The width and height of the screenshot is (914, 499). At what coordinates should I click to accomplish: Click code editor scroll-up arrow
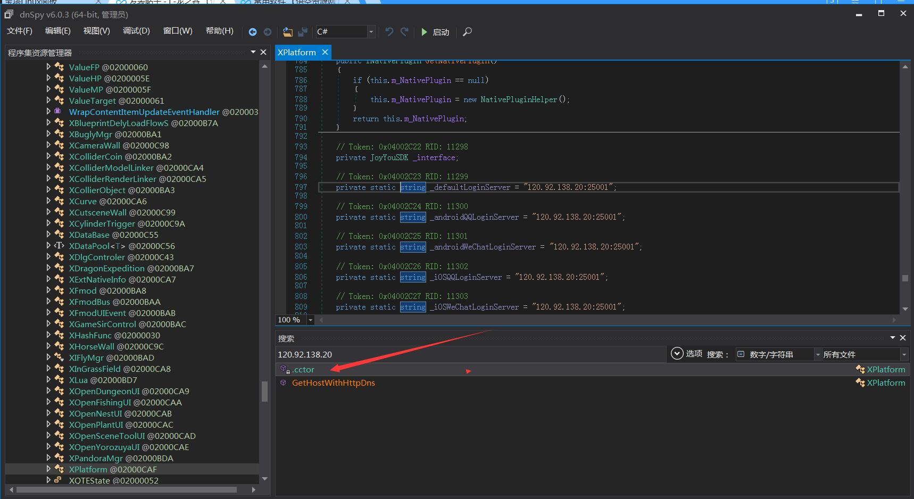[905, 66]
